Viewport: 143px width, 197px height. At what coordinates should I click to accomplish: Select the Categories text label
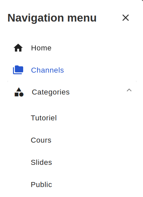pos(51,92)
